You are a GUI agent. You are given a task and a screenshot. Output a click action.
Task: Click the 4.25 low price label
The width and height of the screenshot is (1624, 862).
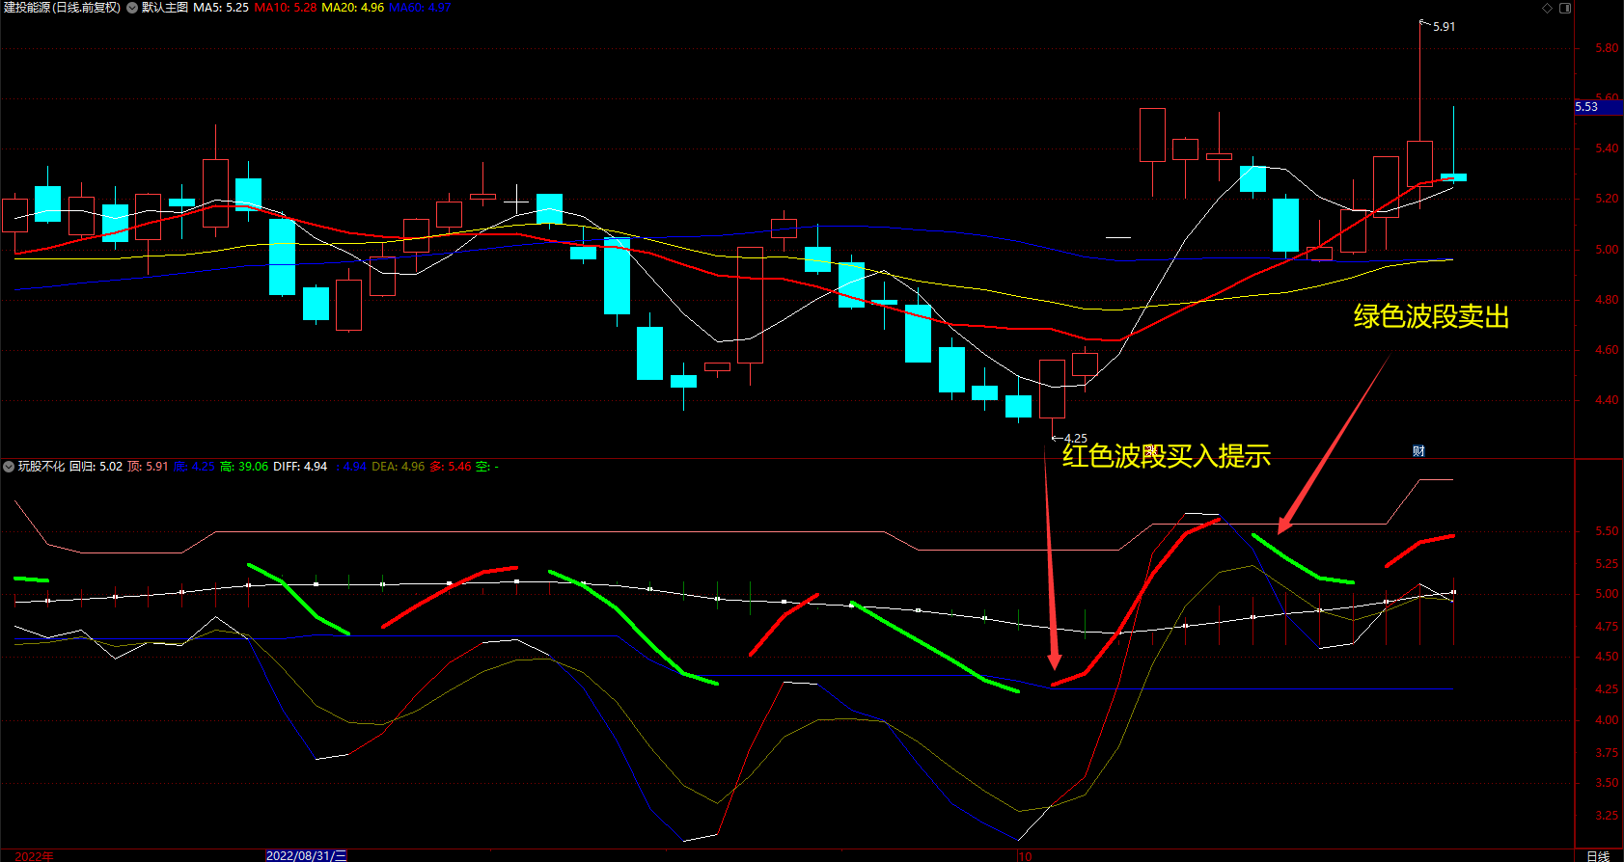[1076, 439]
